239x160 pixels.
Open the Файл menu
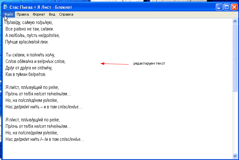click(8, 14)
